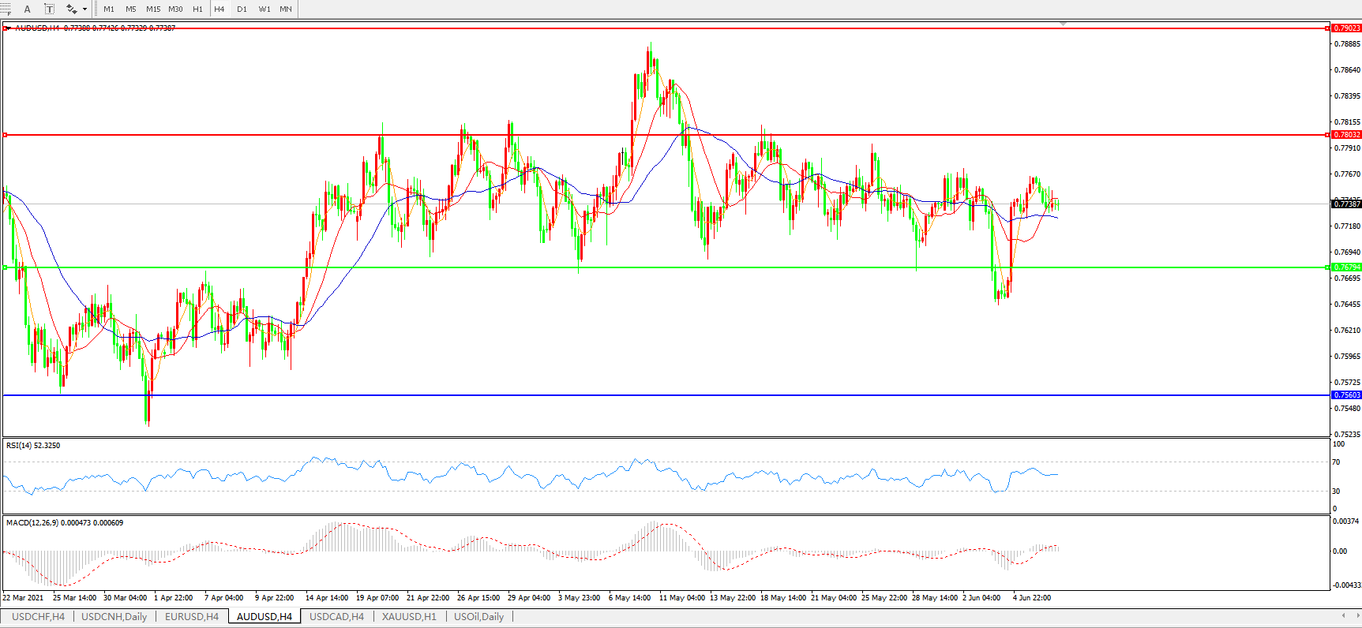The height and width of the screenshot is (628, 1362).
Task: Toggle the H4 timeframe button
Action: click(x=219, y=9)
